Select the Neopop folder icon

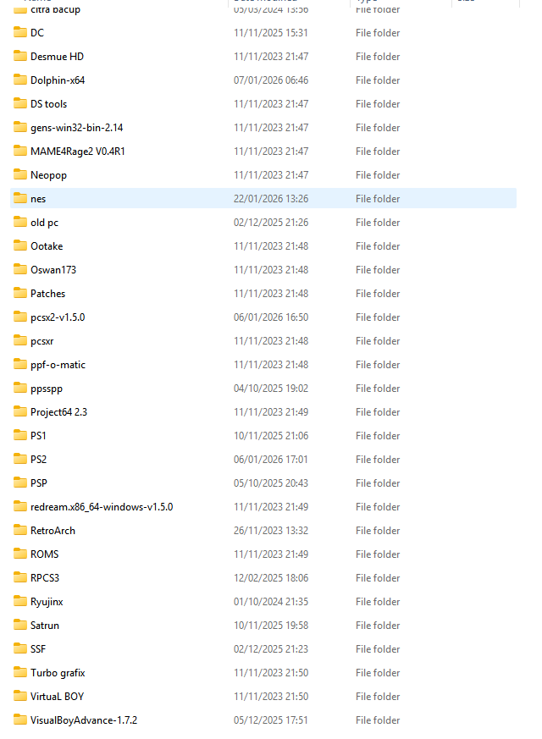[x=20, y=174]
